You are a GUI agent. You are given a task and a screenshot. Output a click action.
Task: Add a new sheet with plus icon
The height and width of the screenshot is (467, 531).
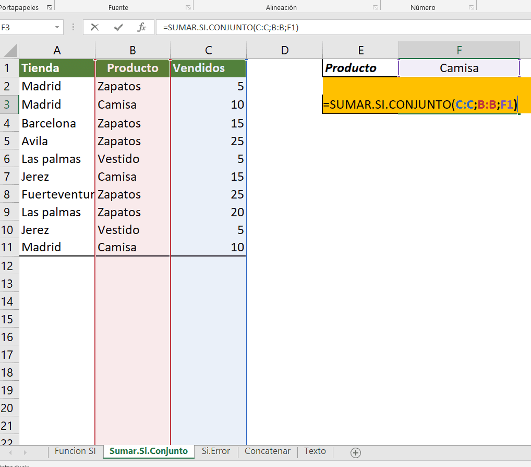click(x=356, y=452)
